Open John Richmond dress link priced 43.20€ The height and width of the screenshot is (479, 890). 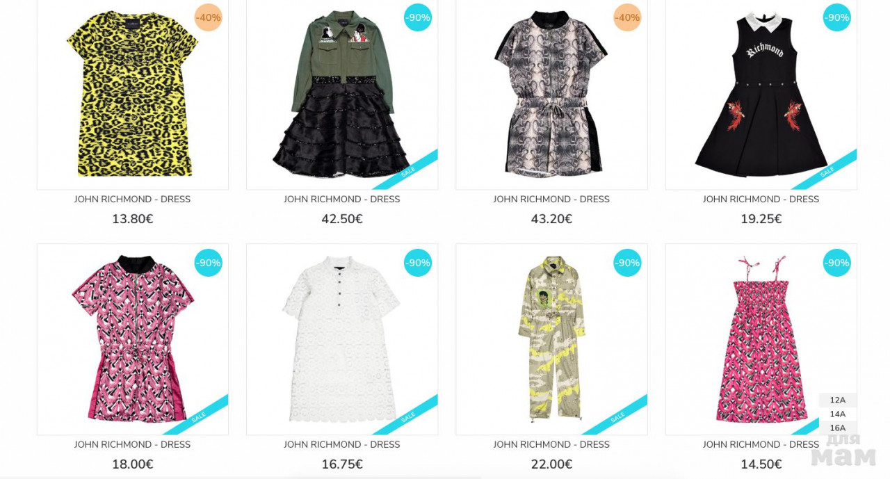[551, 199]
